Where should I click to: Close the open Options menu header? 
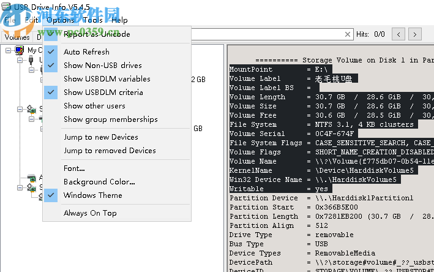pos(61,20)
